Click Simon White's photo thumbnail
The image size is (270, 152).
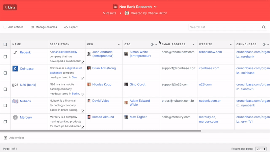point(126,54)
